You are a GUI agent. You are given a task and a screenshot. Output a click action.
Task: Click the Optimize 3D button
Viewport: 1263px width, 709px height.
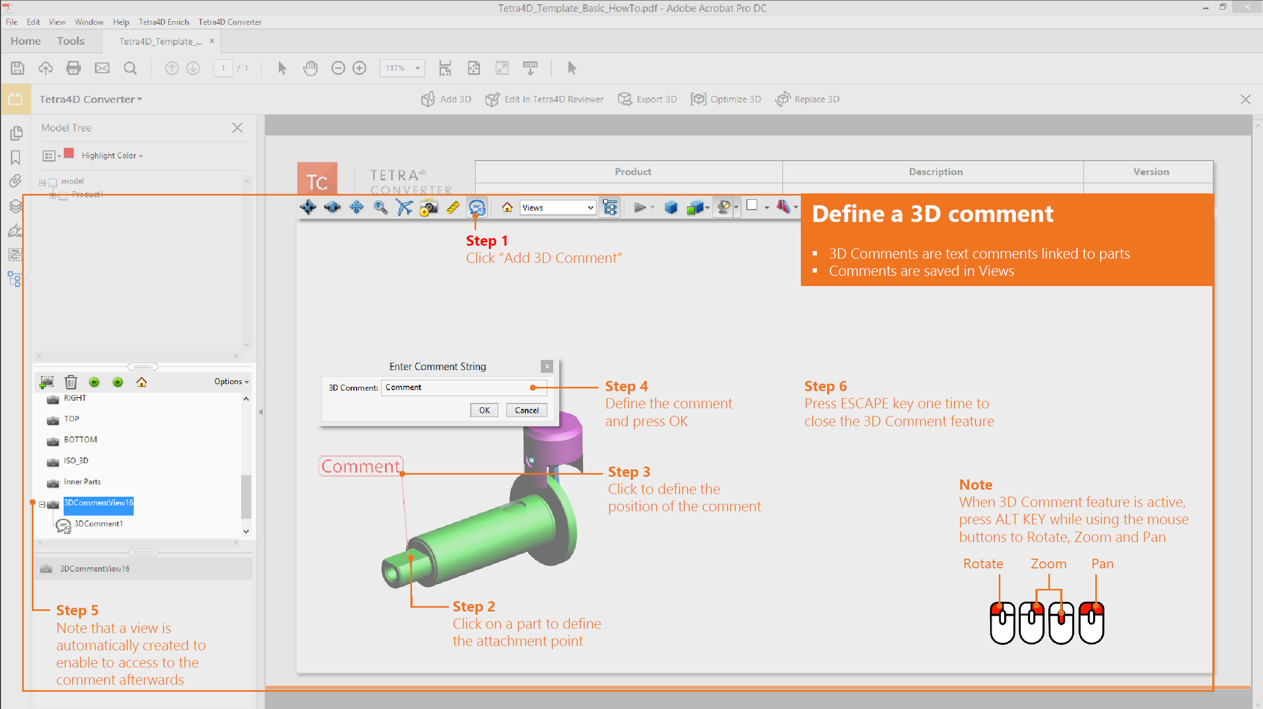(x=726, y=99)
